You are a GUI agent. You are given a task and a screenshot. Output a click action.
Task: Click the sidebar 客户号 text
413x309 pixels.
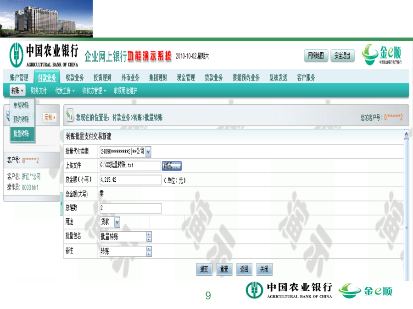[x=23, y=160]
